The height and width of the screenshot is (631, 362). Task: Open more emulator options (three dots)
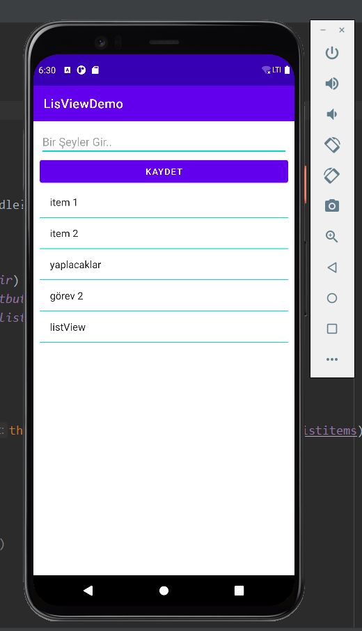click(x=332, y=359)
